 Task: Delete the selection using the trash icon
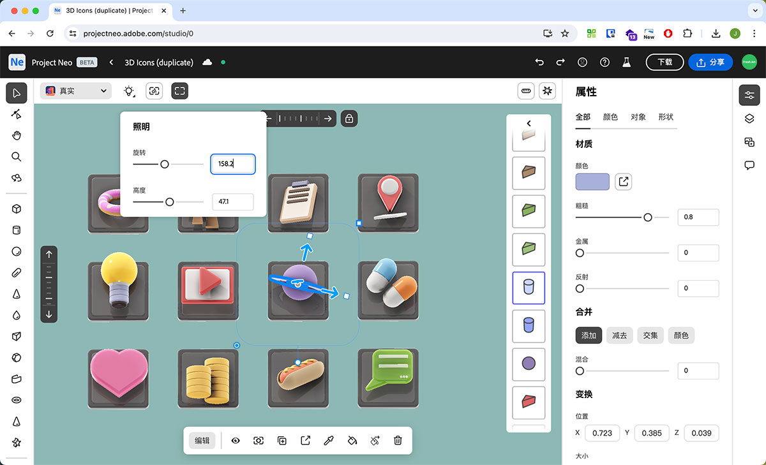click(x=398, y=440)
